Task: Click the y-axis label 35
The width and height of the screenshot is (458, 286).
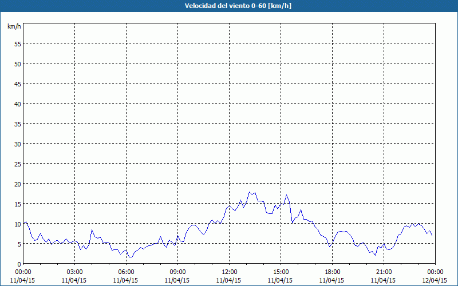Action: pos(18,124)
